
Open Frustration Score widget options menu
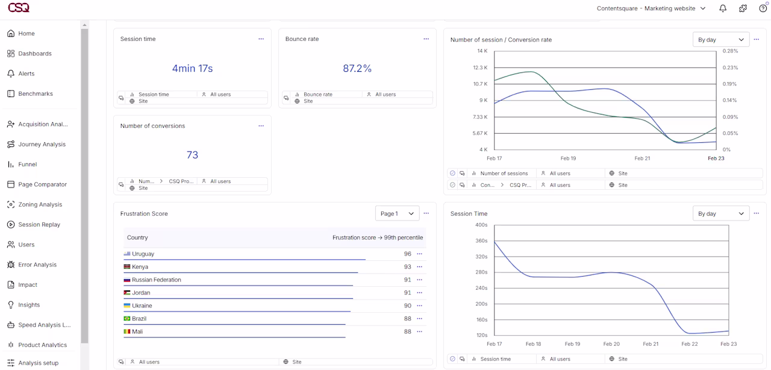coord(426,213)
